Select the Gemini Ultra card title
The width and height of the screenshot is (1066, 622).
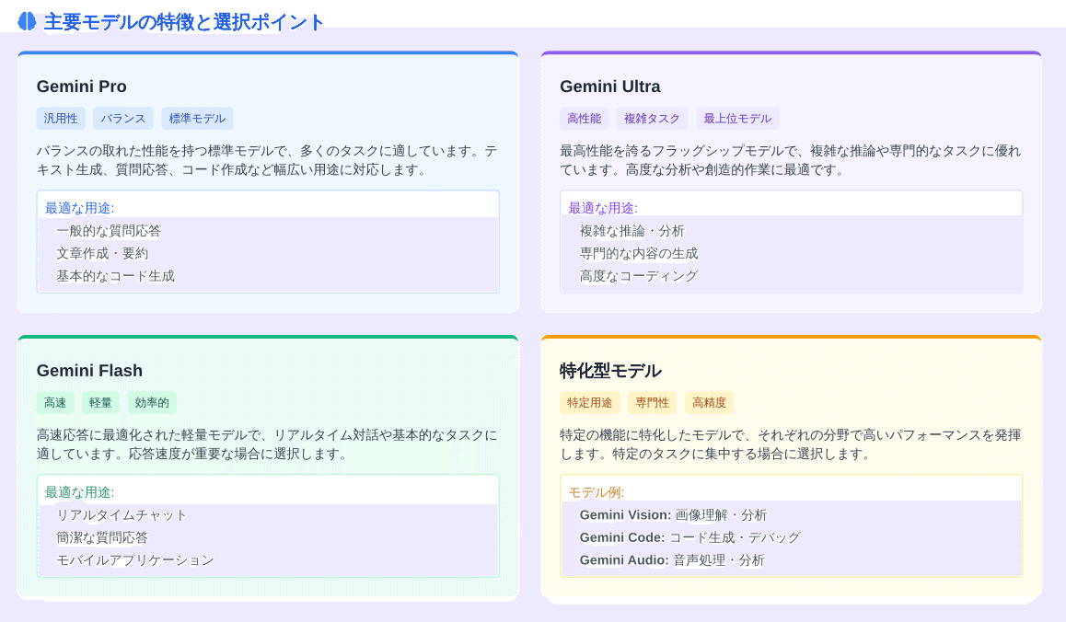click(609, 86)
